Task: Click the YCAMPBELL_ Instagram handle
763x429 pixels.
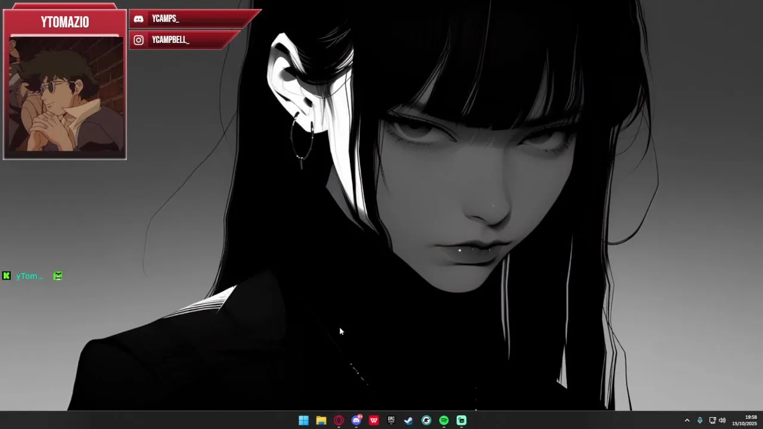Action: (x=170, y=40)
